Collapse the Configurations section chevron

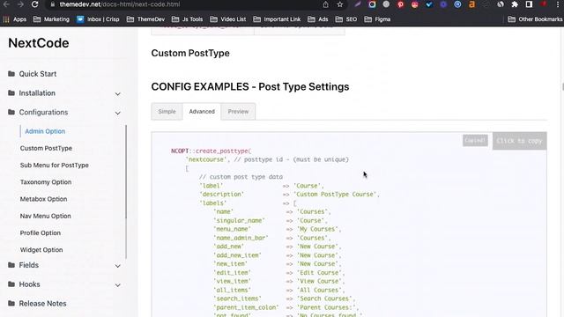[117, 113]
